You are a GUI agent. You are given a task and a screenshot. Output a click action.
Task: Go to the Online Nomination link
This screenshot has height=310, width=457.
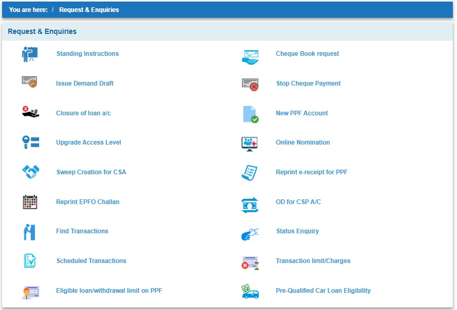coord(303,142)
